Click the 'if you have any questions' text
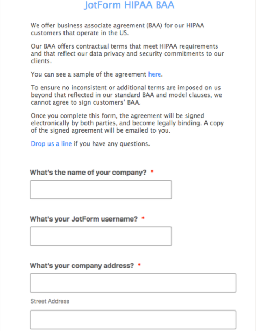 coord(111,144)
